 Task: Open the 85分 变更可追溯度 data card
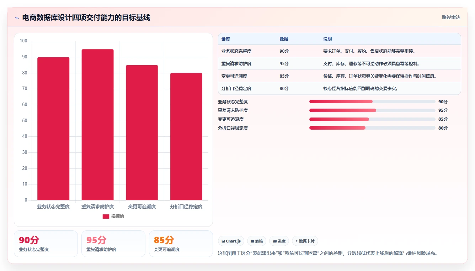click(181, 244)
